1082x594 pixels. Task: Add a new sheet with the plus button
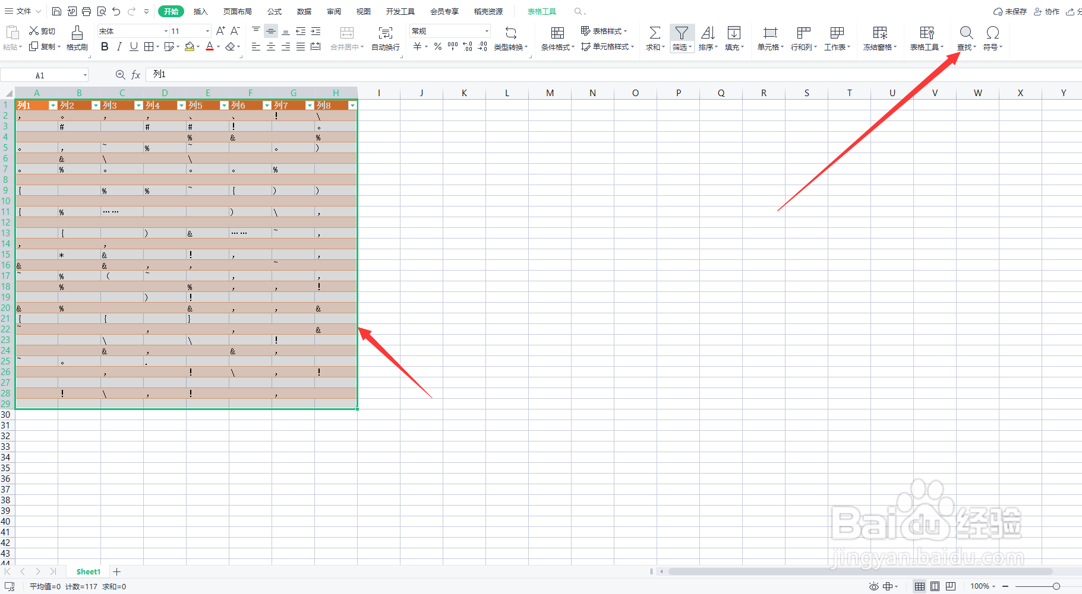pyautogui.click(x=117, y=571)
